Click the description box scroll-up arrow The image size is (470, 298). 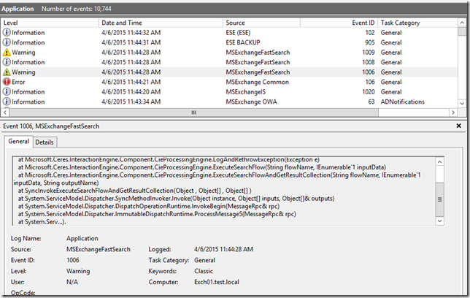(x=440, y=161)
